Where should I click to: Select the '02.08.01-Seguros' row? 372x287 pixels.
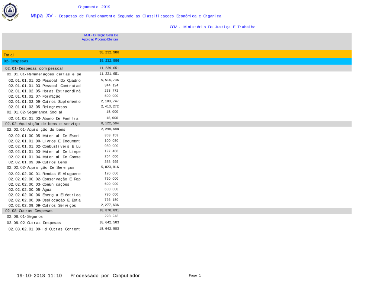[x=25, y=216]
